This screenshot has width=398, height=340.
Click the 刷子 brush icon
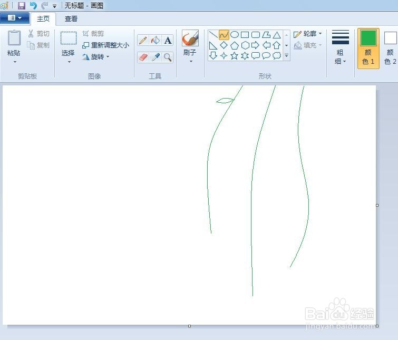[x=190, y=38]
